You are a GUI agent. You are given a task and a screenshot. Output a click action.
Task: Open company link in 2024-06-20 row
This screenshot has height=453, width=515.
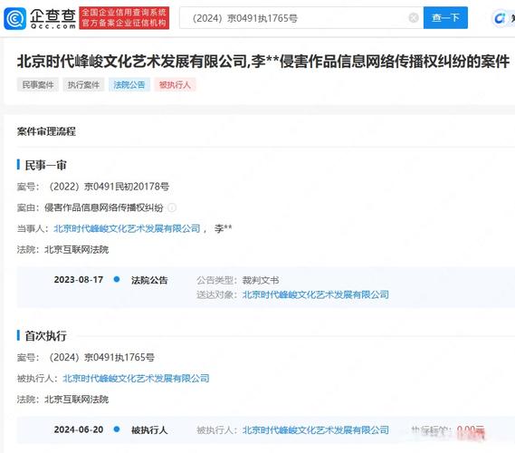[315, 430]
